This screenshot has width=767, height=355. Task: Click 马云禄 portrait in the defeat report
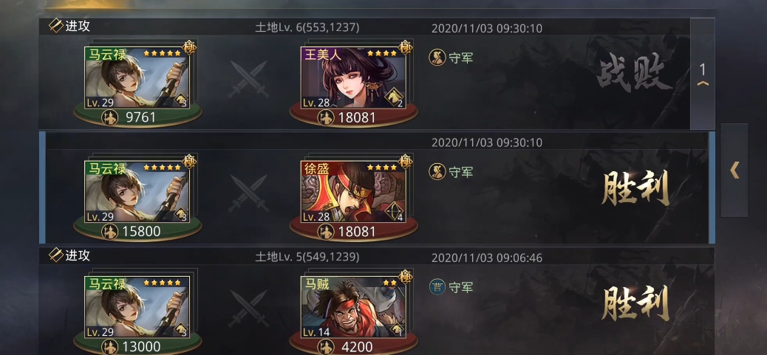[x=137, y=77]
